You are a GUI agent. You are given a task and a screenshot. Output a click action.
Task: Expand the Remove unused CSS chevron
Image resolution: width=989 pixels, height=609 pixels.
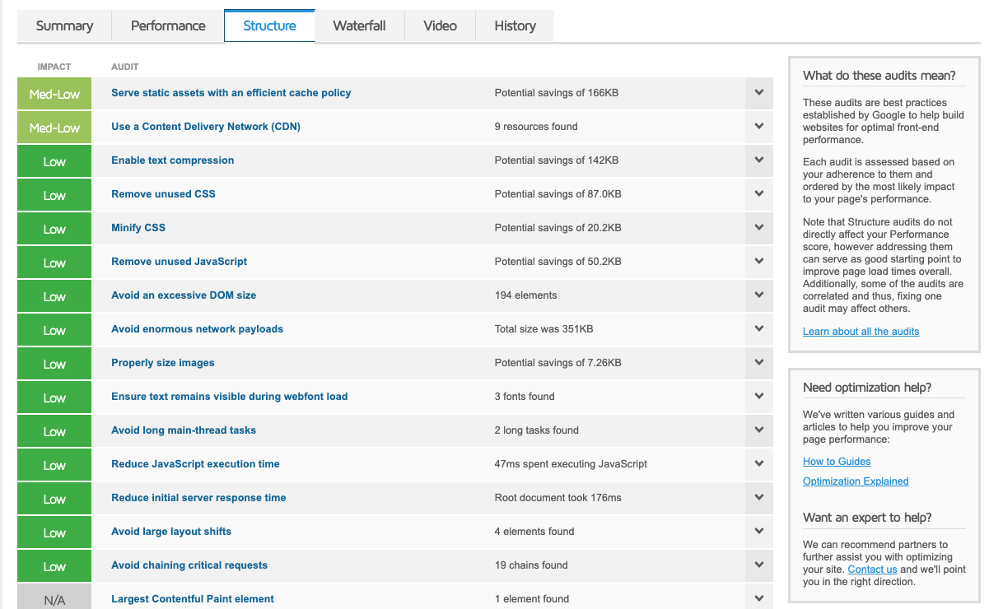click(759, 194)
